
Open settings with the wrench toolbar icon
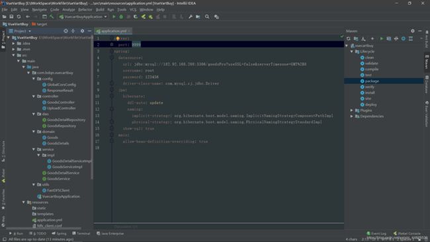pyautogui.click(x=191, y=17)
